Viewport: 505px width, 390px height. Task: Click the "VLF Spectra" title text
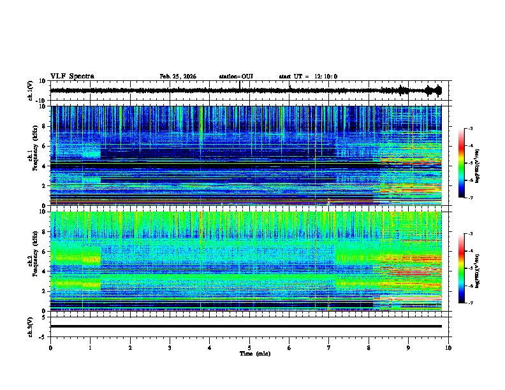(x=72, y=76)
